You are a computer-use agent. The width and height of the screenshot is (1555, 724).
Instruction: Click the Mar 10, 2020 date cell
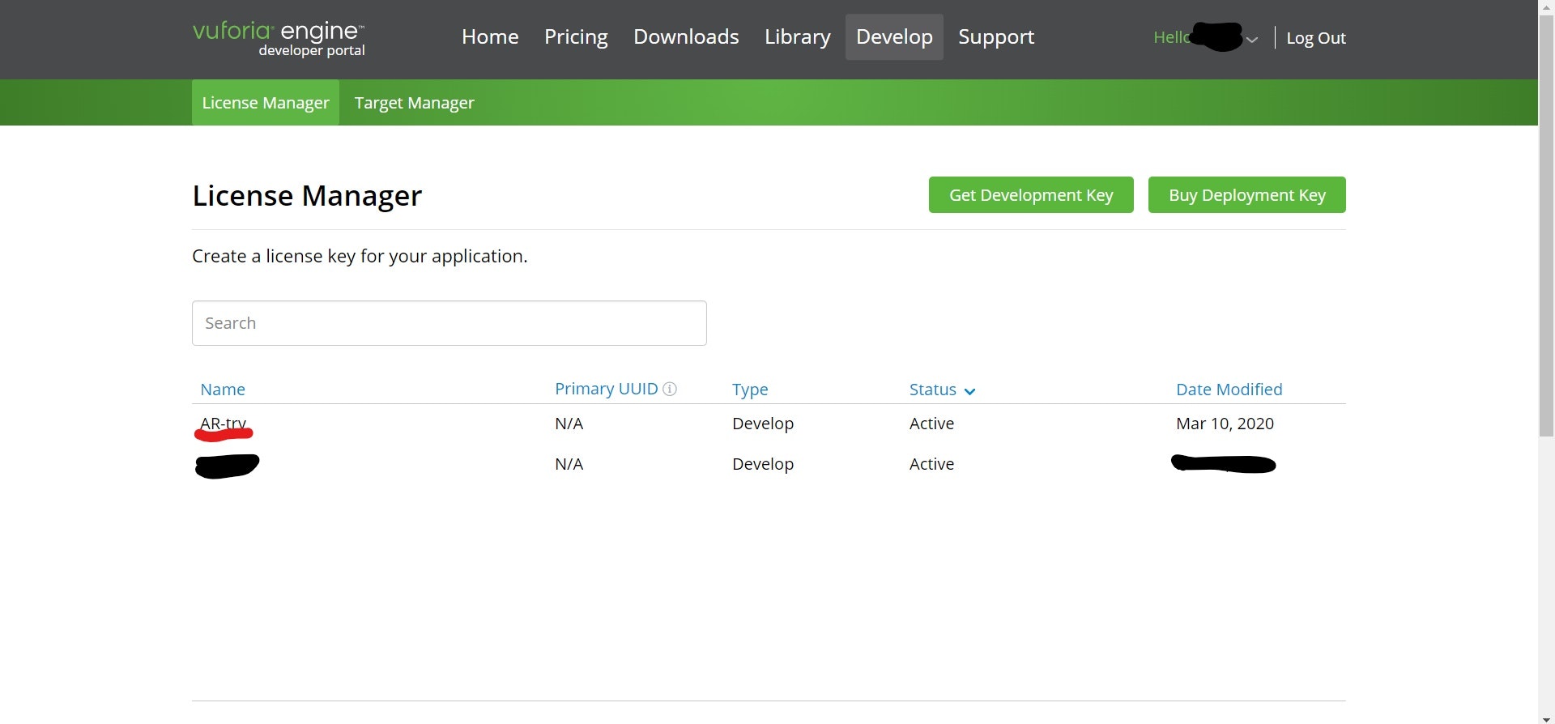point(1225,424)
